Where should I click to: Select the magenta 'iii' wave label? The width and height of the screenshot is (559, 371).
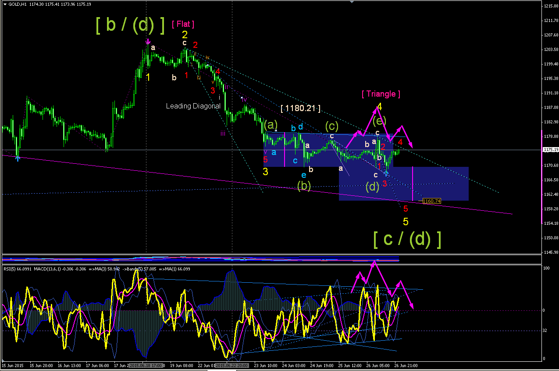click(x=223, y=133)
